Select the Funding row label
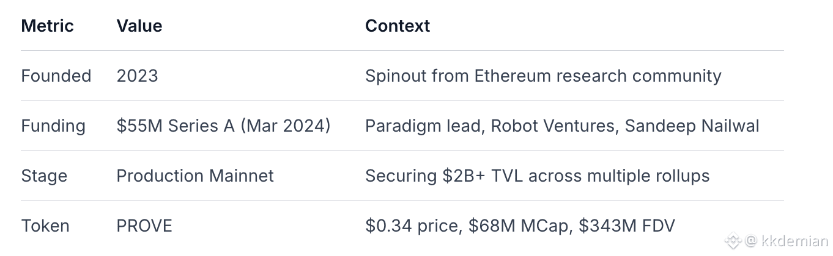 click(53, 126)
